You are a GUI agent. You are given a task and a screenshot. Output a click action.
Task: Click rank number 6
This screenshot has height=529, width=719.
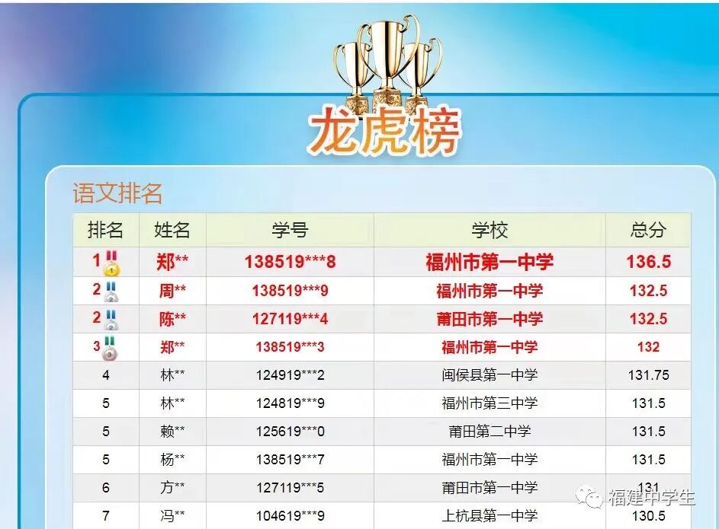[x=106, y=488]
